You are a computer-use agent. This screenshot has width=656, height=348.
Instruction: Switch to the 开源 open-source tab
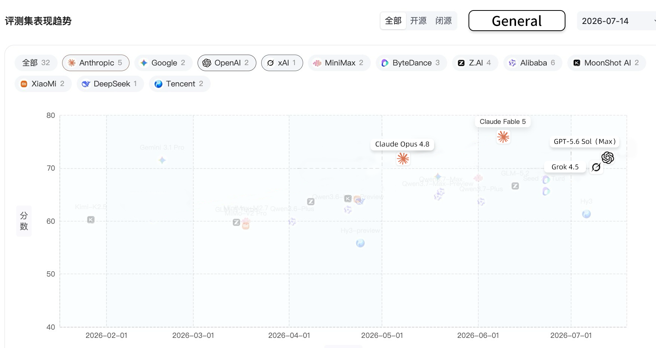(x=418, y=21)
